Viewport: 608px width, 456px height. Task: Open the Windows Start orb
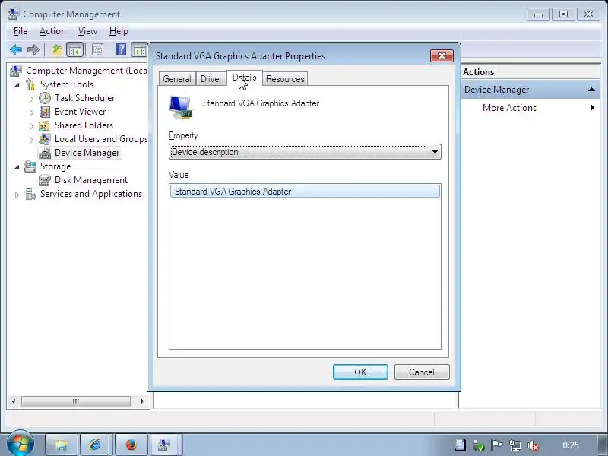pos(20,443)
